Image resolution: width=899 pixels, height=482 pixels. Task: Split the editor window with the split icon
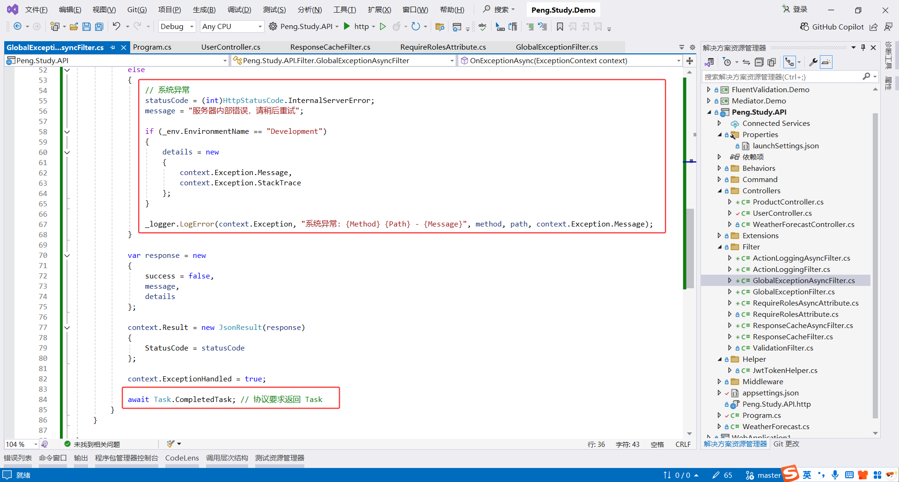point(690,61)
